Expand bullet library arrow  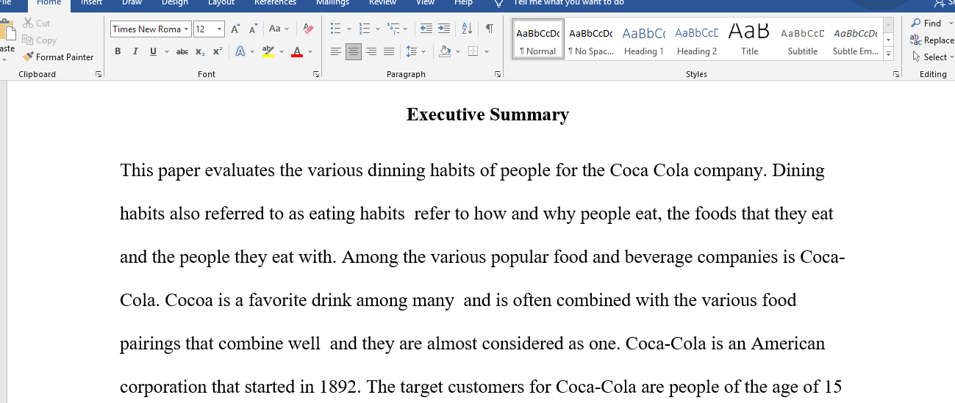tap(349, 29)
